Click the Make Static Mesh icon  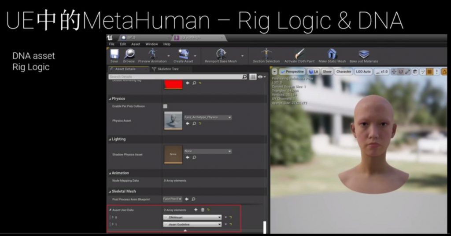pyautogui.click(x=332, y=54)
